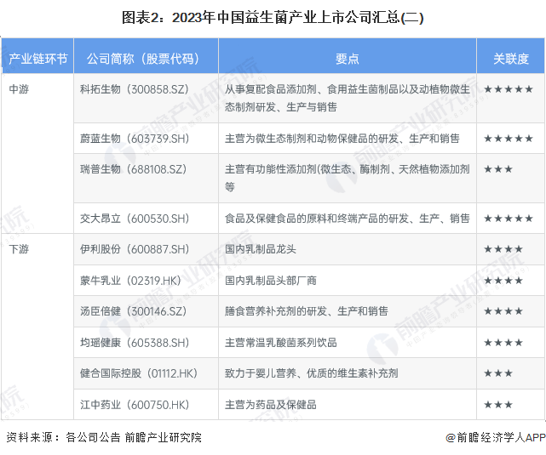
Task: Select the 下游 row label
Action: [19, 249]
